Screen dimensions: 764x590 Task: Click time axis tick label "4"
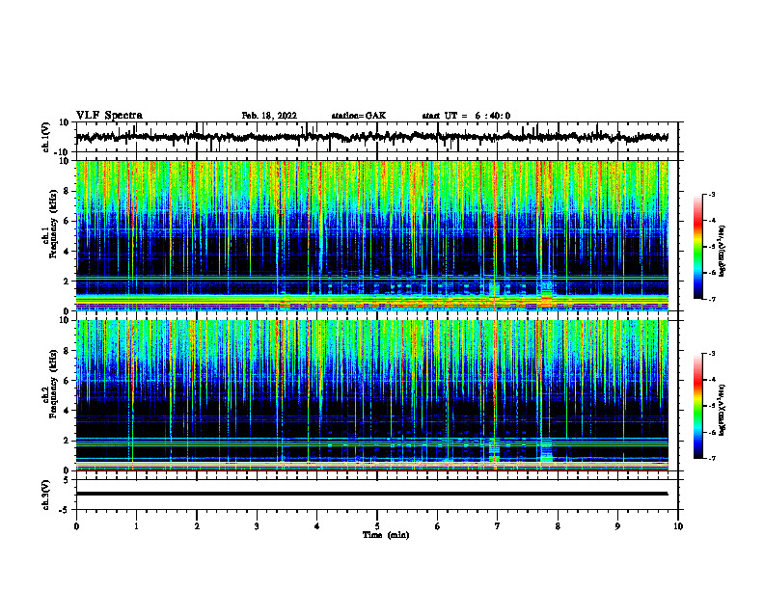click(317, 526)
